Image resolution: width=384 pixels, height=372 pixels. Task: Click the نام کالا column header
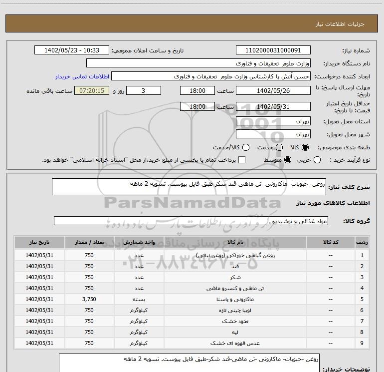[235, 243]
